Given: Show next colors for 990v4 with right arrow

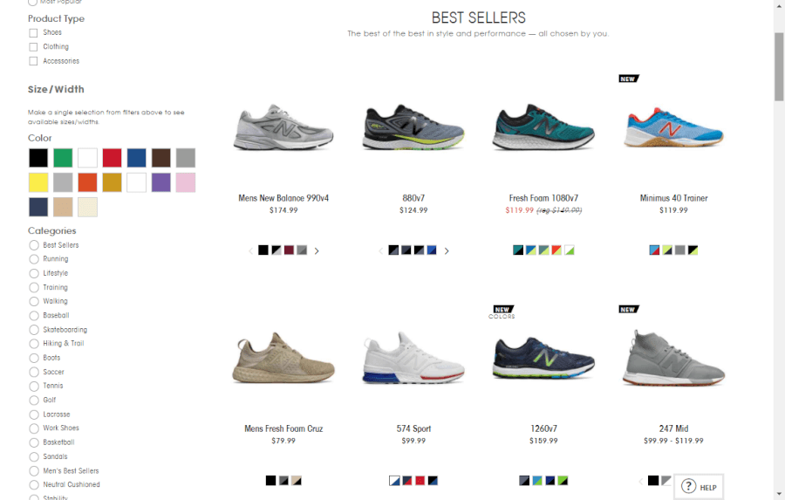Looking at the screenshot, I should pos(317,251).
